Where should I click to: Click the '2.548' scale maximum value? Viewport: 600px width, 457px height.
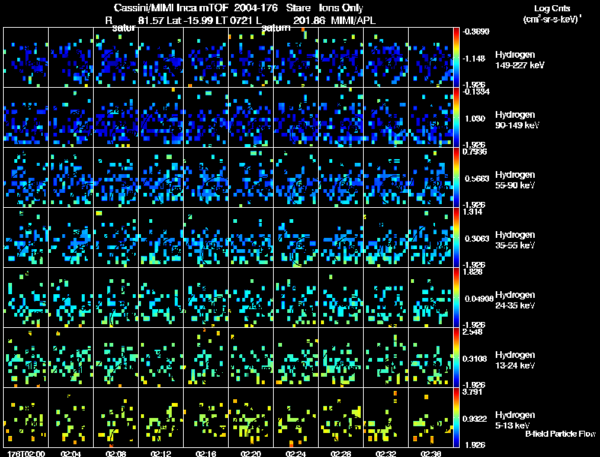(472, 332)
